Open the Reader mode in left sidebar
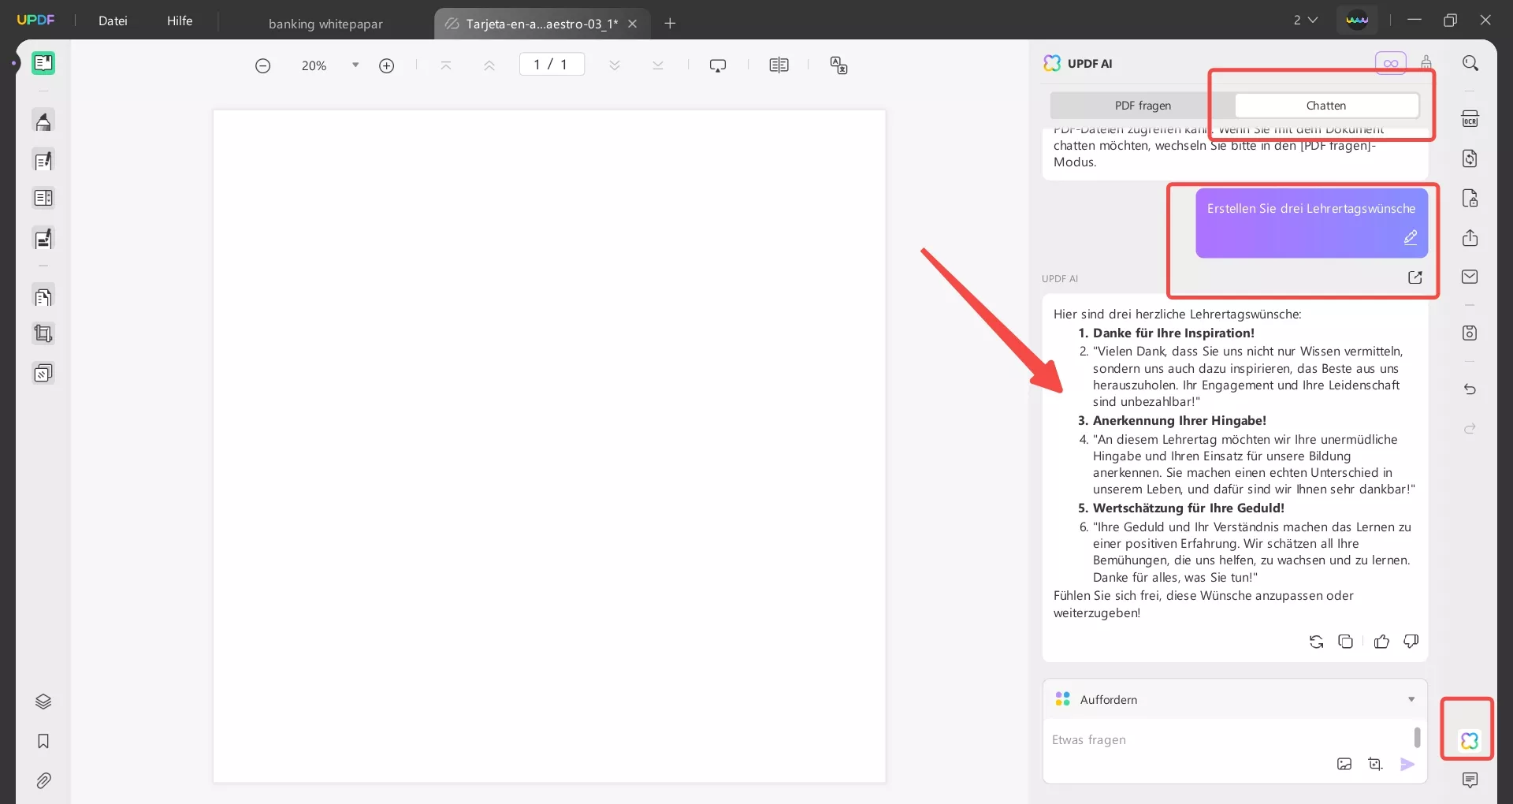 click(43, 63)
